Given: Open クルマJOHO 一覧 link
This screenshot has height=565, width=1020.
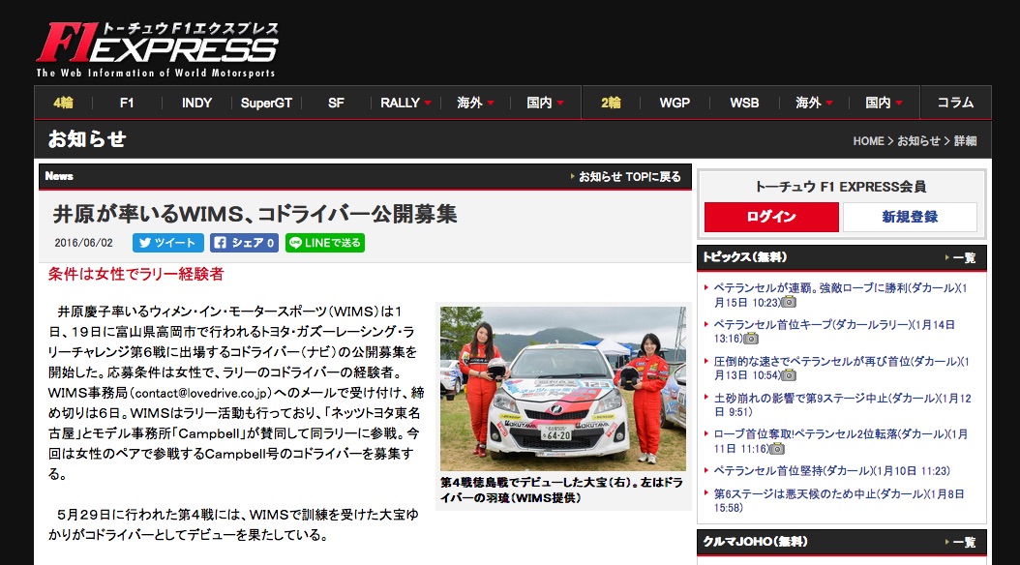Looking at the screenshot, I should 964,542.
